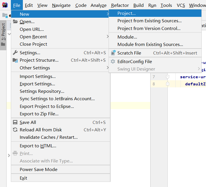This screenshot has height=187, width=206.
Task: Click Exit in the File menu
Action: pos(61,178)
